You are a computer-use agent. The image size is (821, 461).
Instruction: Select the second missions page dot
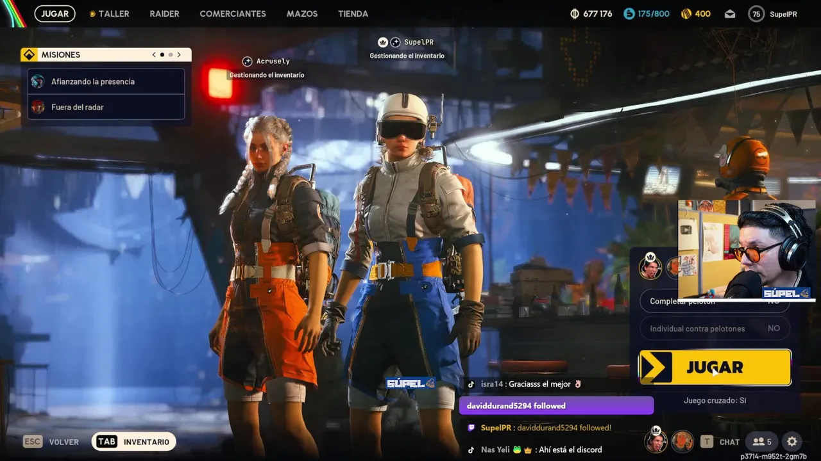pyautogui.click(x=171, y=54)
